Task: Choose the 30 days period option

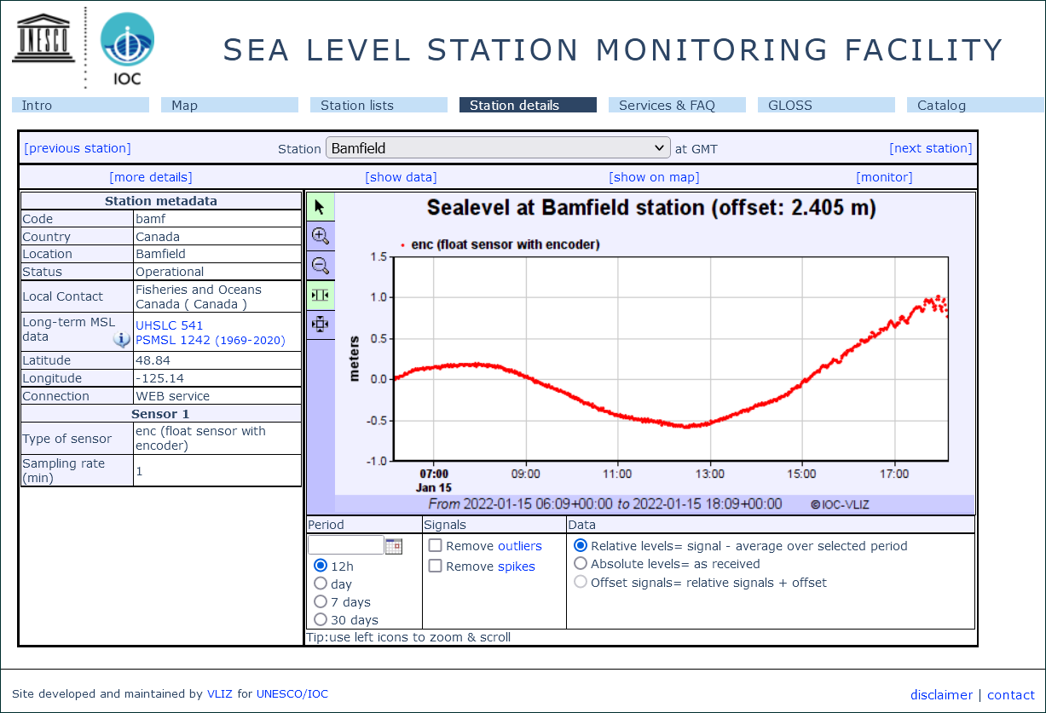Action: 321,619
